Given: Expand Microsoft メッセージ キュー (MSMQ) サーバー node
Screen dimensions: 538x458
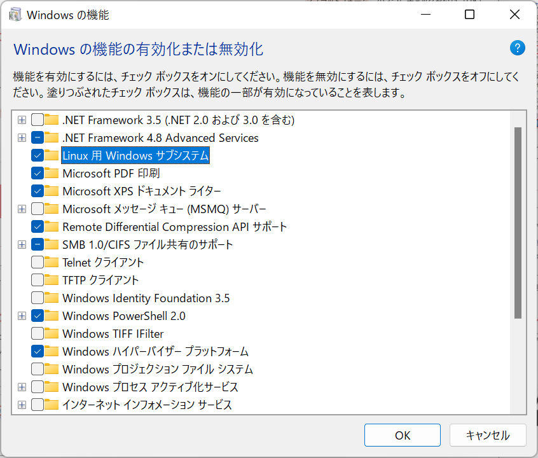Looking at the screenshot, I should 22,209.
